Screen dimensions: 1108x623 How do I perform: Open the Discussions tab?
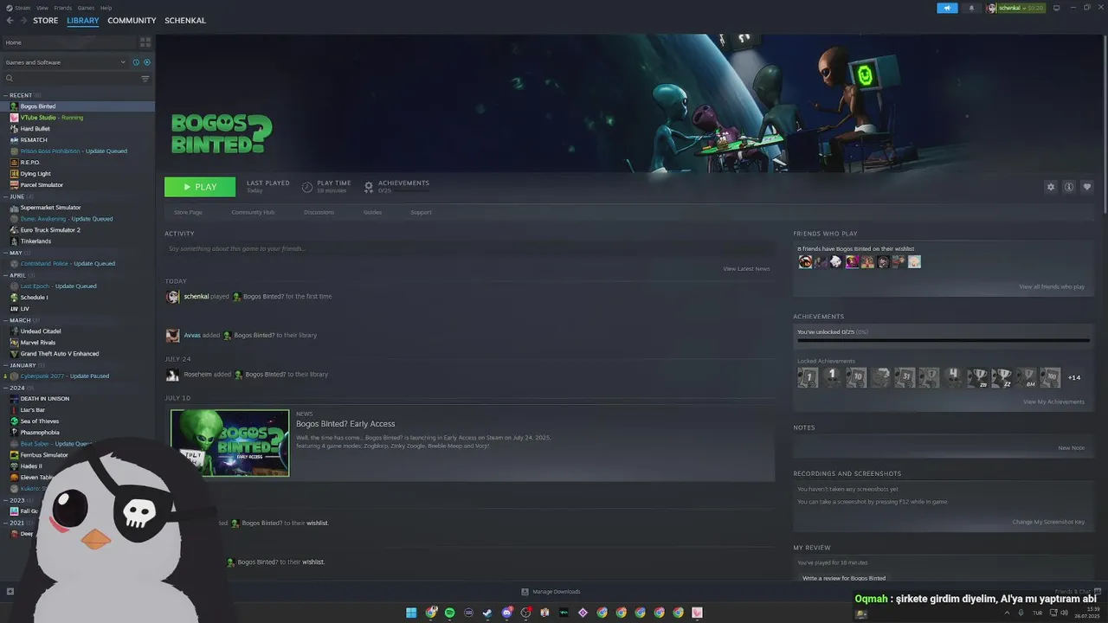319,212
